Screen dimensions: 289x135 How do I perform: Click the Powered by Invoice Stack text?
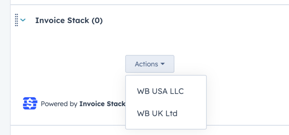[83, 104]
